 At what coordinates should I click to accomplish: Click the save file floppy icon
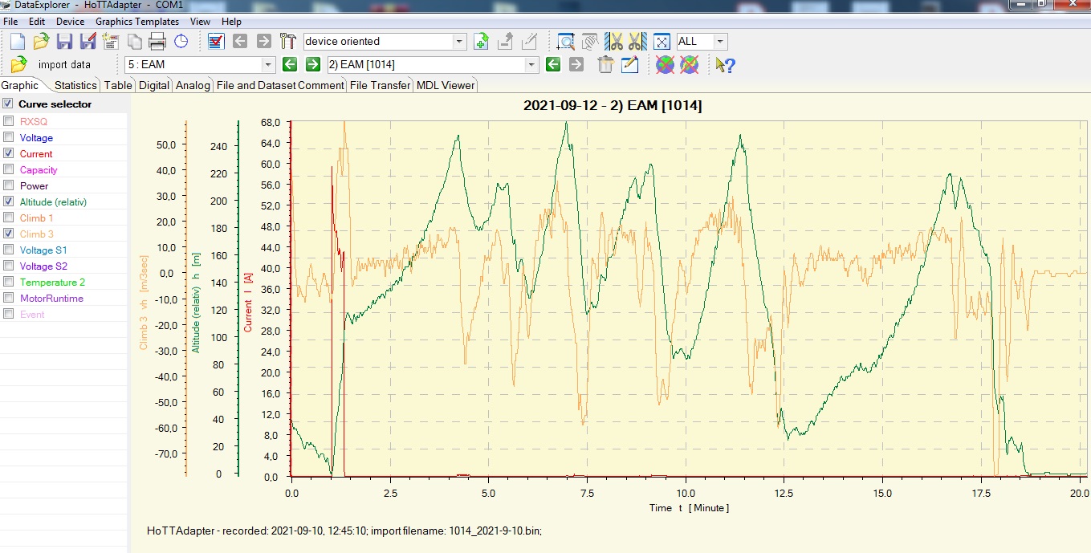click(x=64, y=42)
